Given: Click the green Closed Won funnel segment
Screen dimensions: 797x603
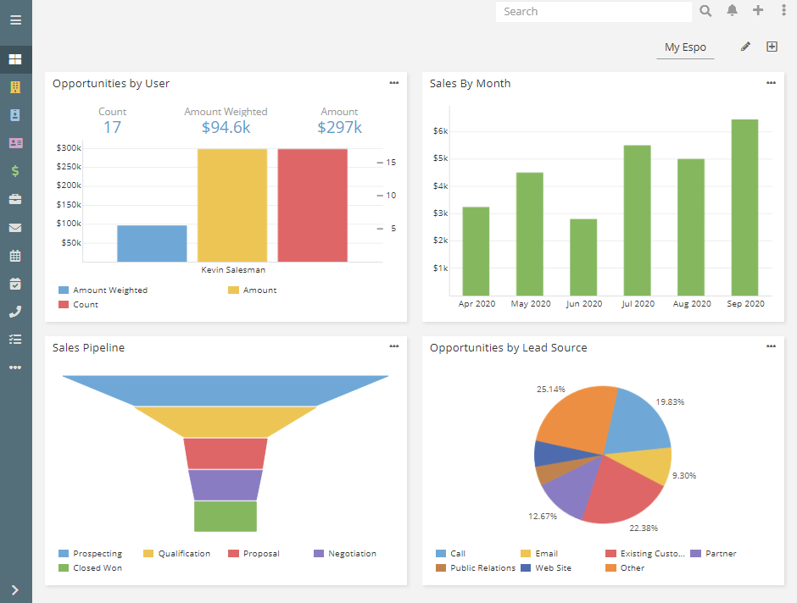Looking at the screenshot, I should click(x=226, y=517).
